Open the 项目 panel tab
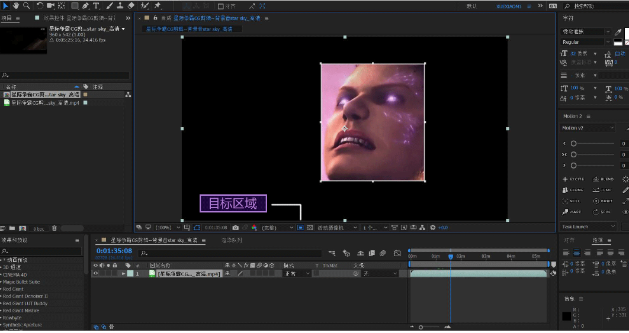Screen dimensions: 629x333 coord(7,18)
